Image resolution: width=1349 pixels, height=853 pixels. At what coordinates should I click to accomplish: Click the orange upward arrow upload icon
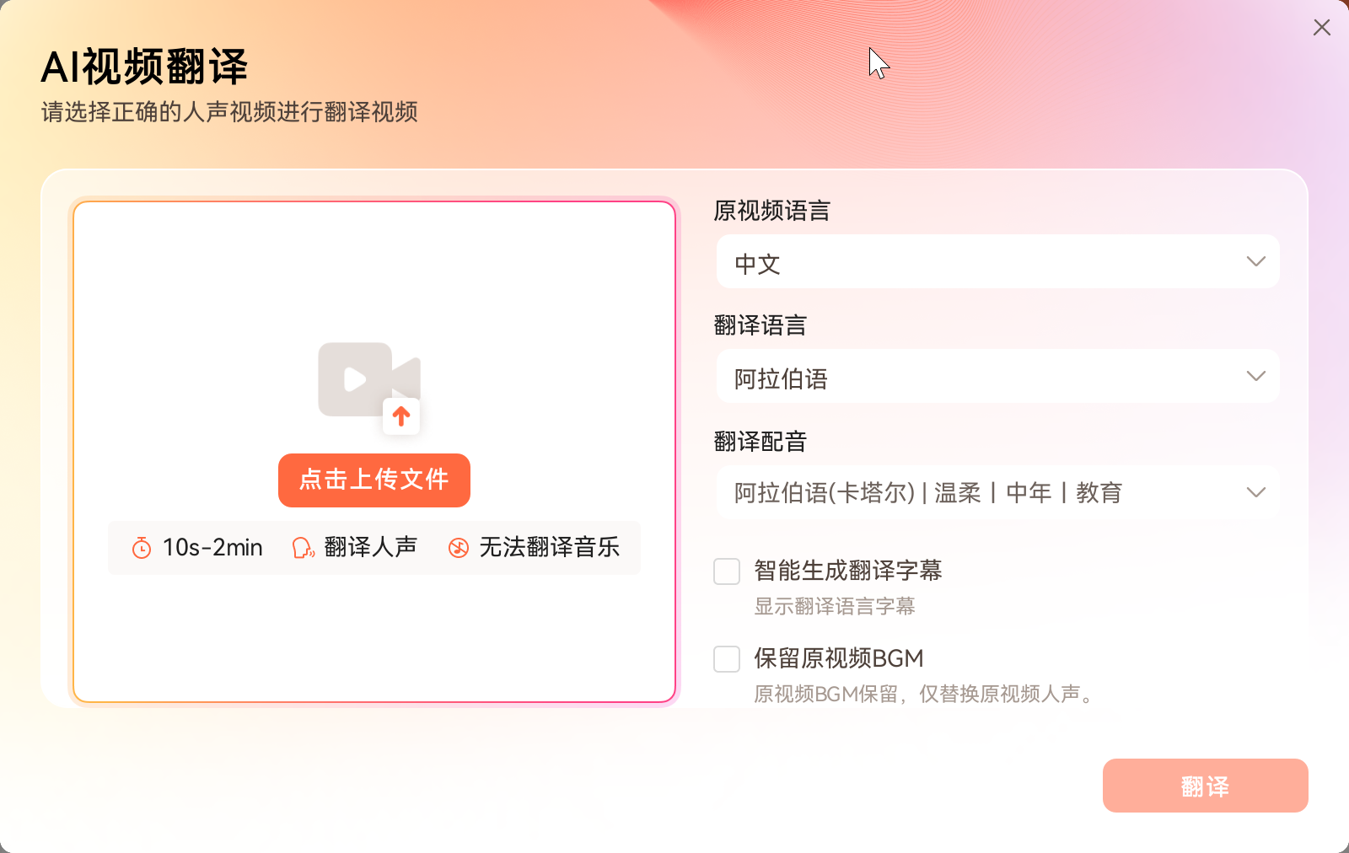401,416
